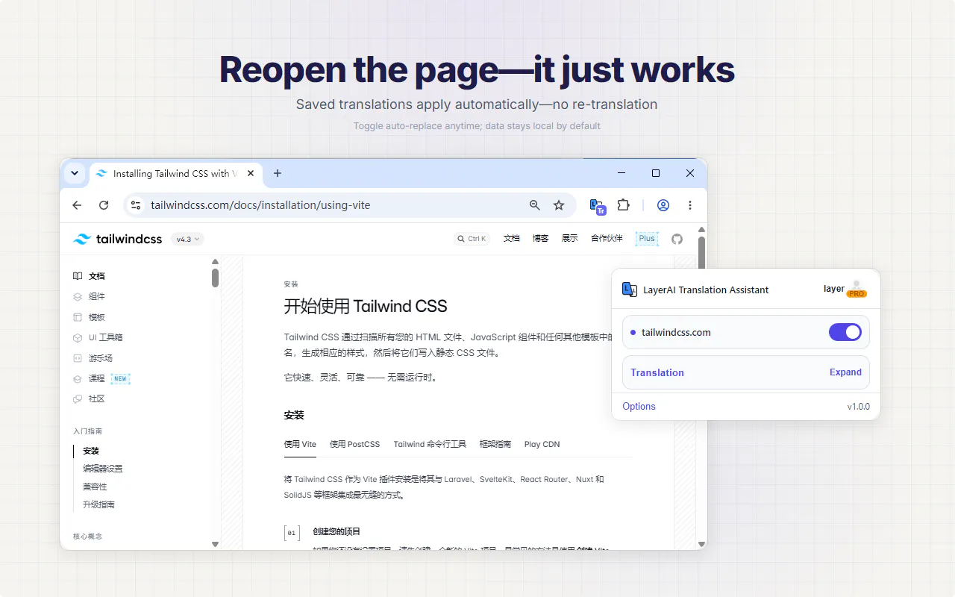955x597 pixels.
Task: Open the Chrome extensions puzzle icon
Action: tap(624, 204)
